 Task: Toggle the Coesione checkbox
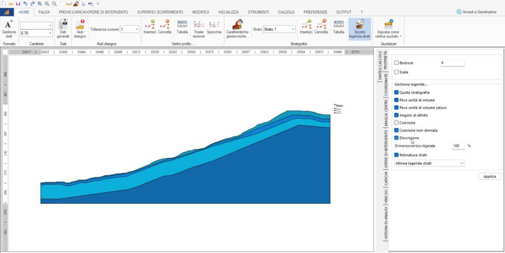pyautogui.click(x=397, y=123)
